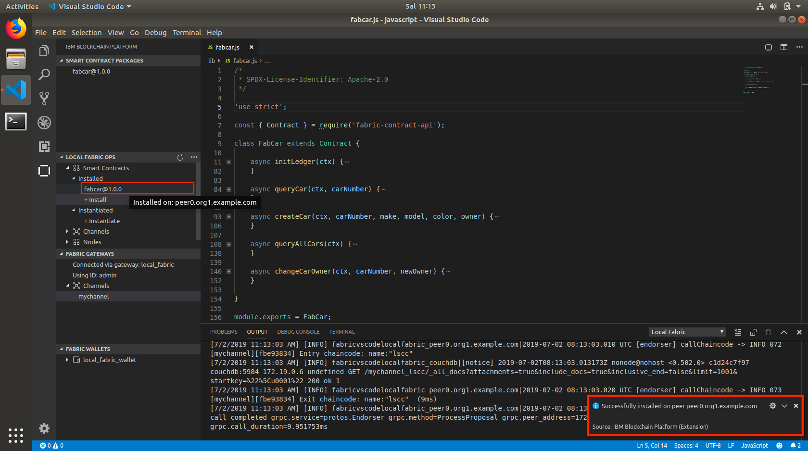The image size is (808, 451).
Task: Collapse the Installed tree node
Action: click(x=73, y=178)
